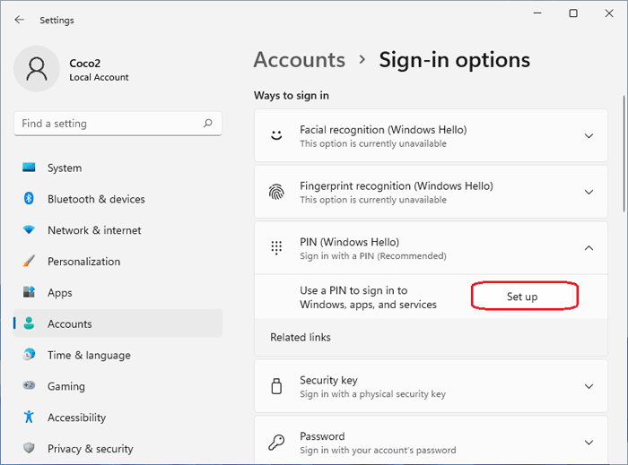Viewport: 628px width, 465px height.
Task: Click the Bluetooth icon in sidebar
Action: tap(29, 198)
